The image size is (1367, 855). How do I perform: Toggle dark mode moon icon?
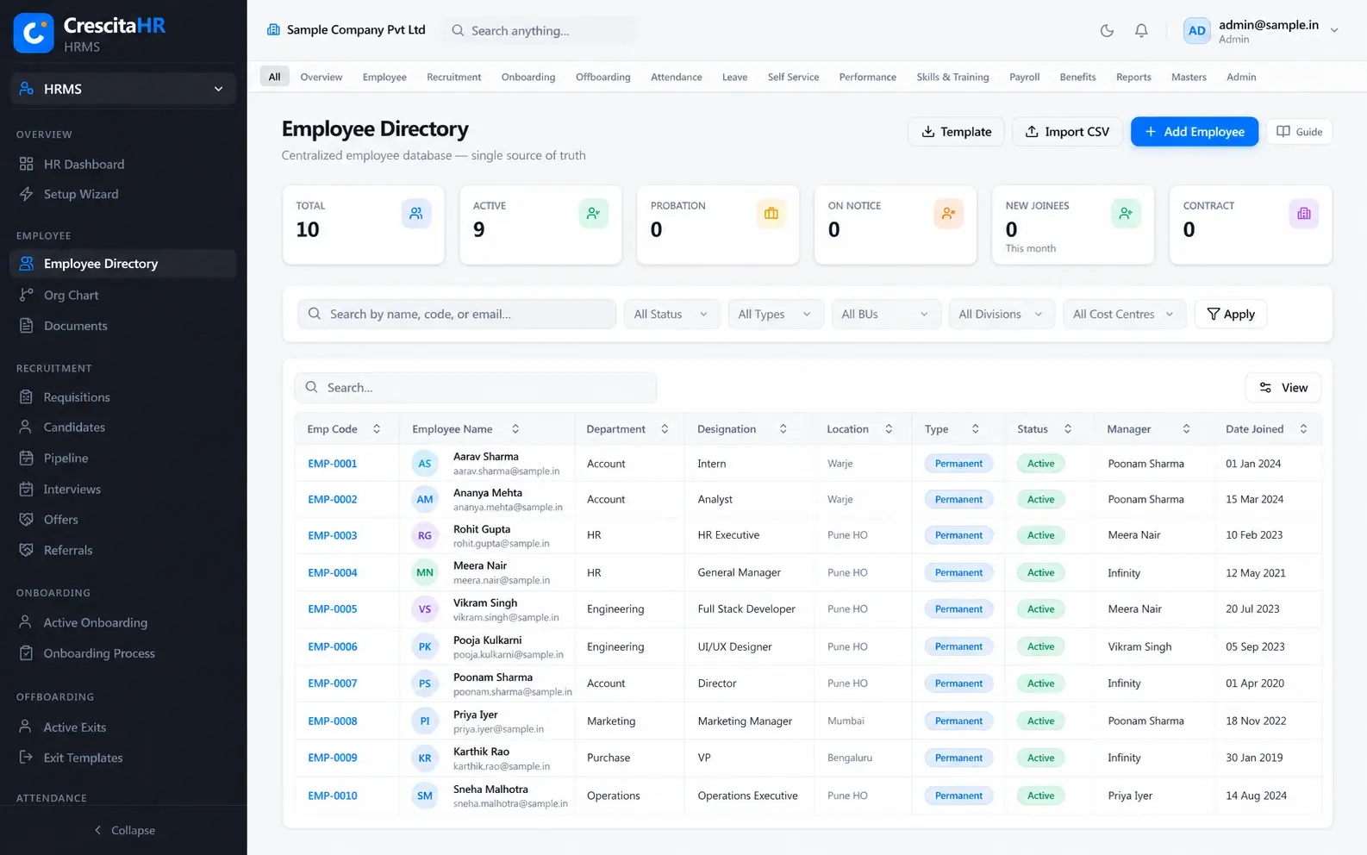[1108, 31]
